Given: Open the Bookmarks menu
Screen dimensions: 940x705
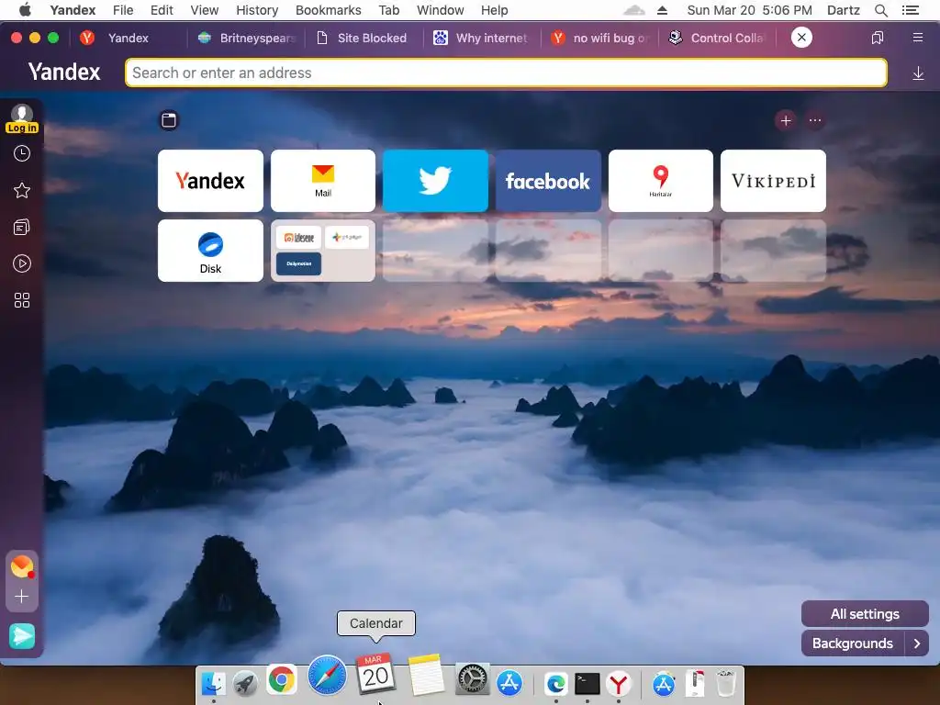Looking at the screenshot, I should point(329,10).
